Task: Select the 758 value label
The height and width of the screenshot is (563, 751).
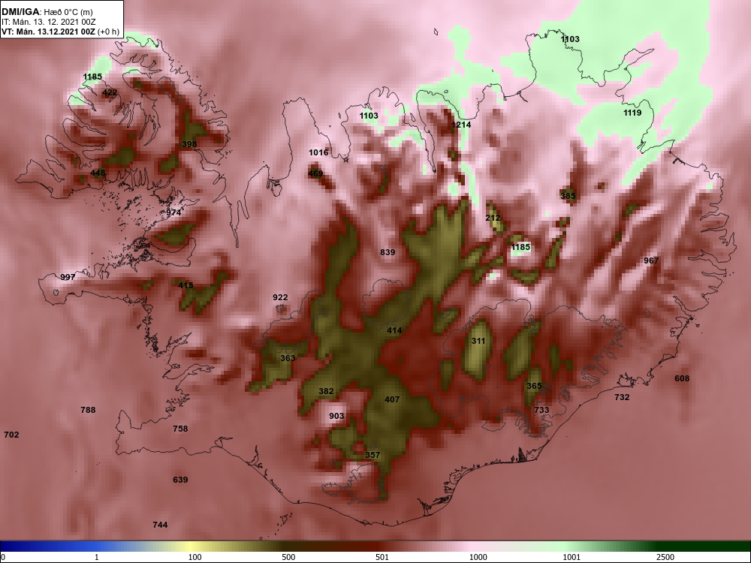Action: [180, 429]
